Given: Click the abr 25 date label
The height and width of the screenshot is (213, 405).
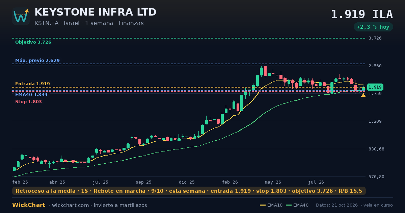Looking at the screenshot, I should pos(57,182).
